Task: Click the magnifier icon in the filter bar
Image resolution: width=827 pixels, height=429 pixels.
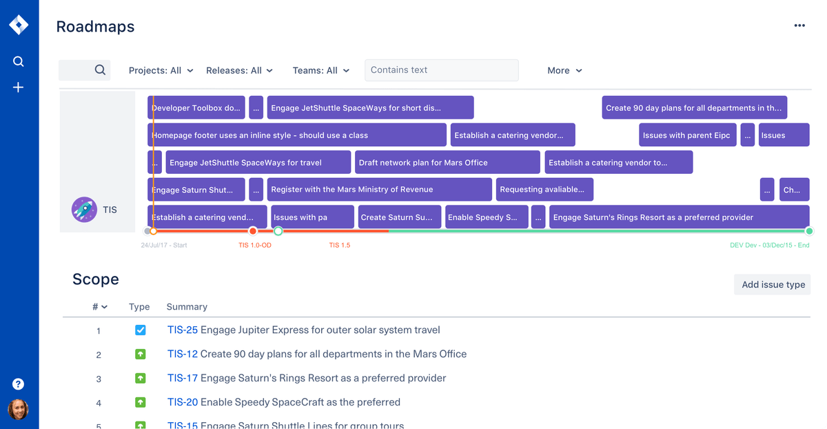Action: click(100, 70)
